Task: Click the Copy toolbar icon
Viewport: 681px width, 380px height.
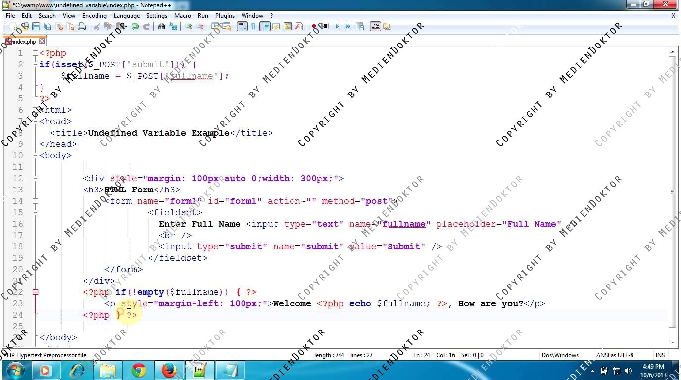Action: [x=108, y=26]
